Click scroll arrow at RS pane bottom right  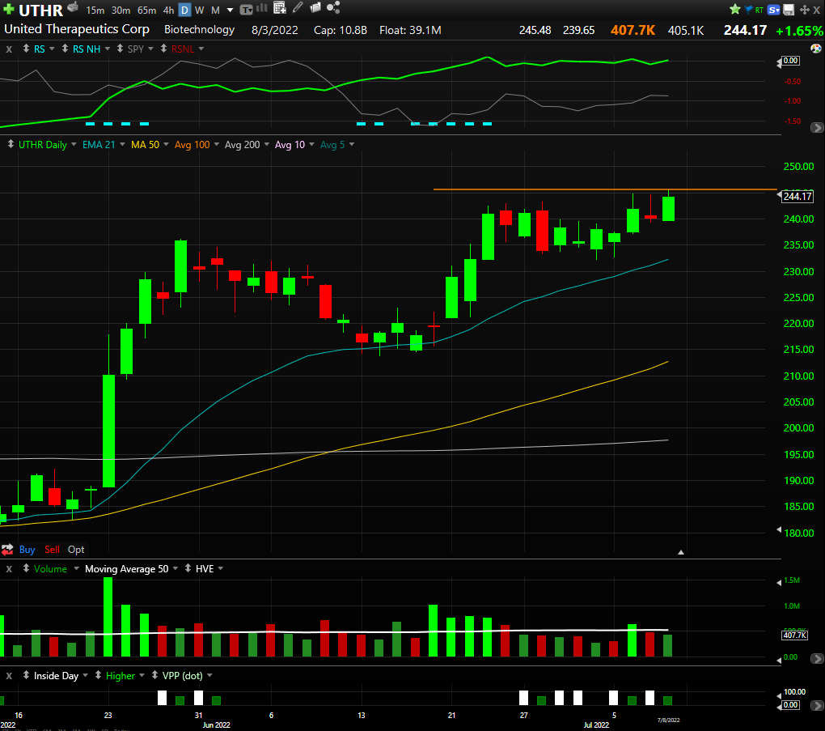tap(817, 127)
